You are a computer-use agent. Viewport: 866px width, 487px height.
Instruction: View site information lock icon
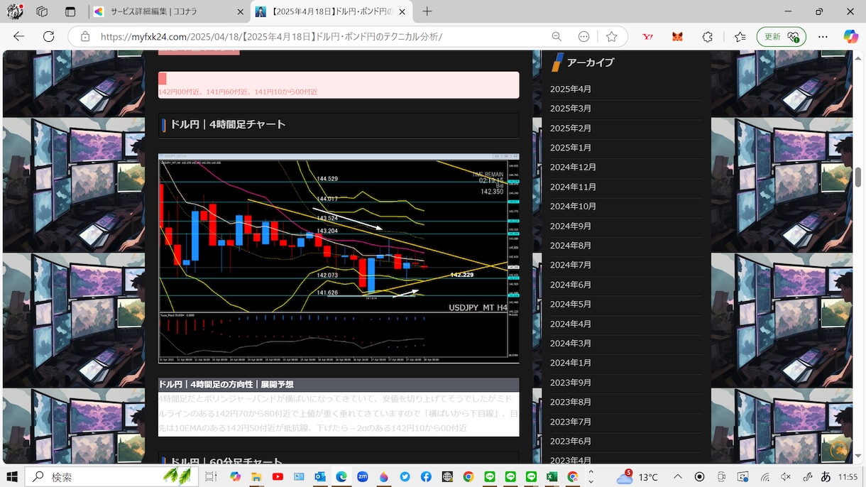coord(84,36)
